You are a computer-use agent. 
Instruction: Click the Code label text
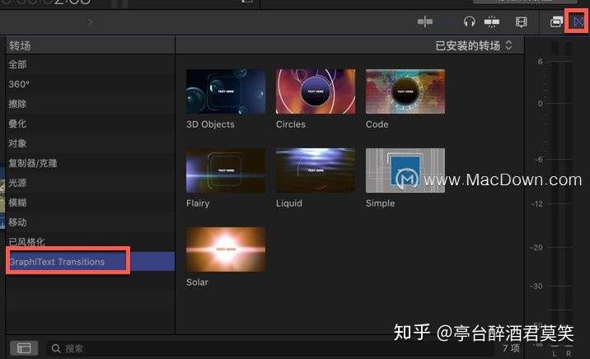pyautogui.click(x=377, y=124)
